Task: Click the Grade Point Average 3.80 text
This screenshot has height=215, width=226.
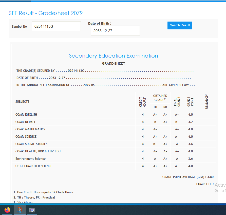Action: pyautogui.click(x=188, y=177)
